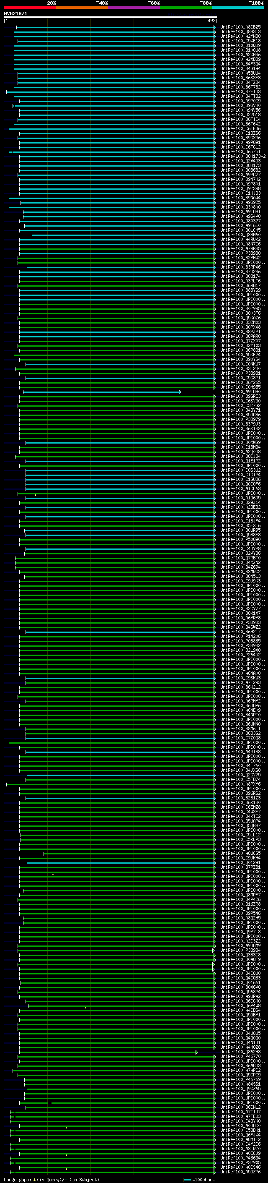The height and width of the screenshot is (1183, 268).
Task: Click the UniRef100_Q862H8 label
Action: point(240,1052)
